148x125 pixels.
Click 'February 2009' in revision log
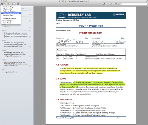click(x=69, y=59)
